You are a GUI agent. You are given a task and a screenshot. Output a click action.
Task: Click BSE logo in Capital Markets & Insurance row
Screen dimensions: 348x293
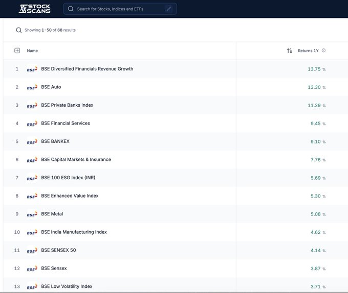pyautogui.click(x=32, y=160)
